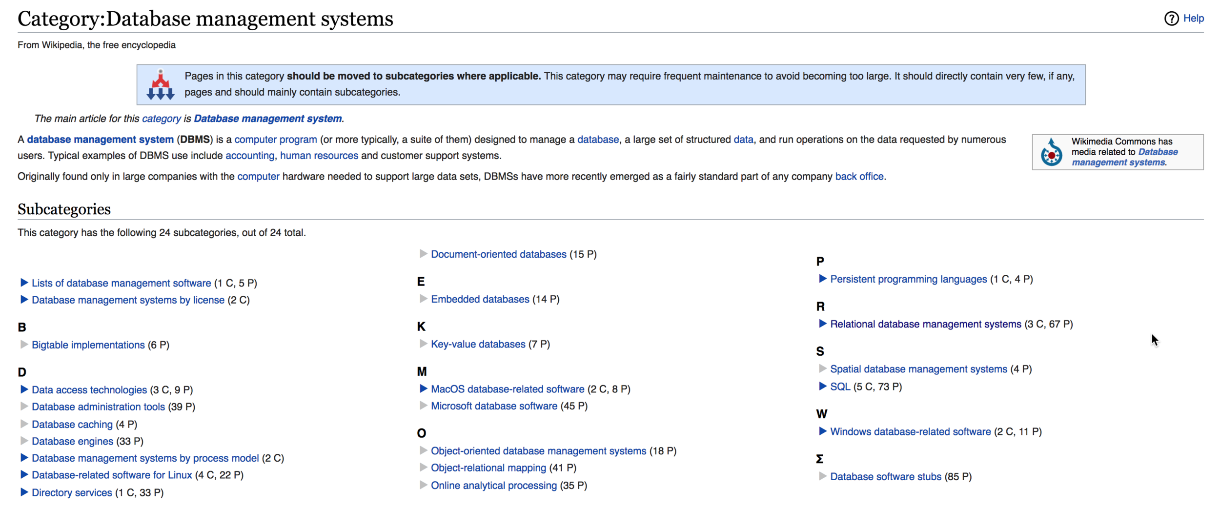Open Online analytical processing category
The height and width of the screenshot is (509, 1220).
[494, 486]
